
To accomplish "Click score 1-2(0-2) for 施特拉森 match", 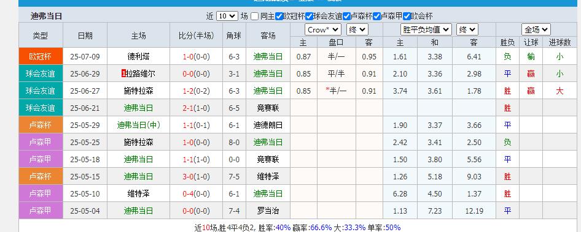I will tap(196, 91).
